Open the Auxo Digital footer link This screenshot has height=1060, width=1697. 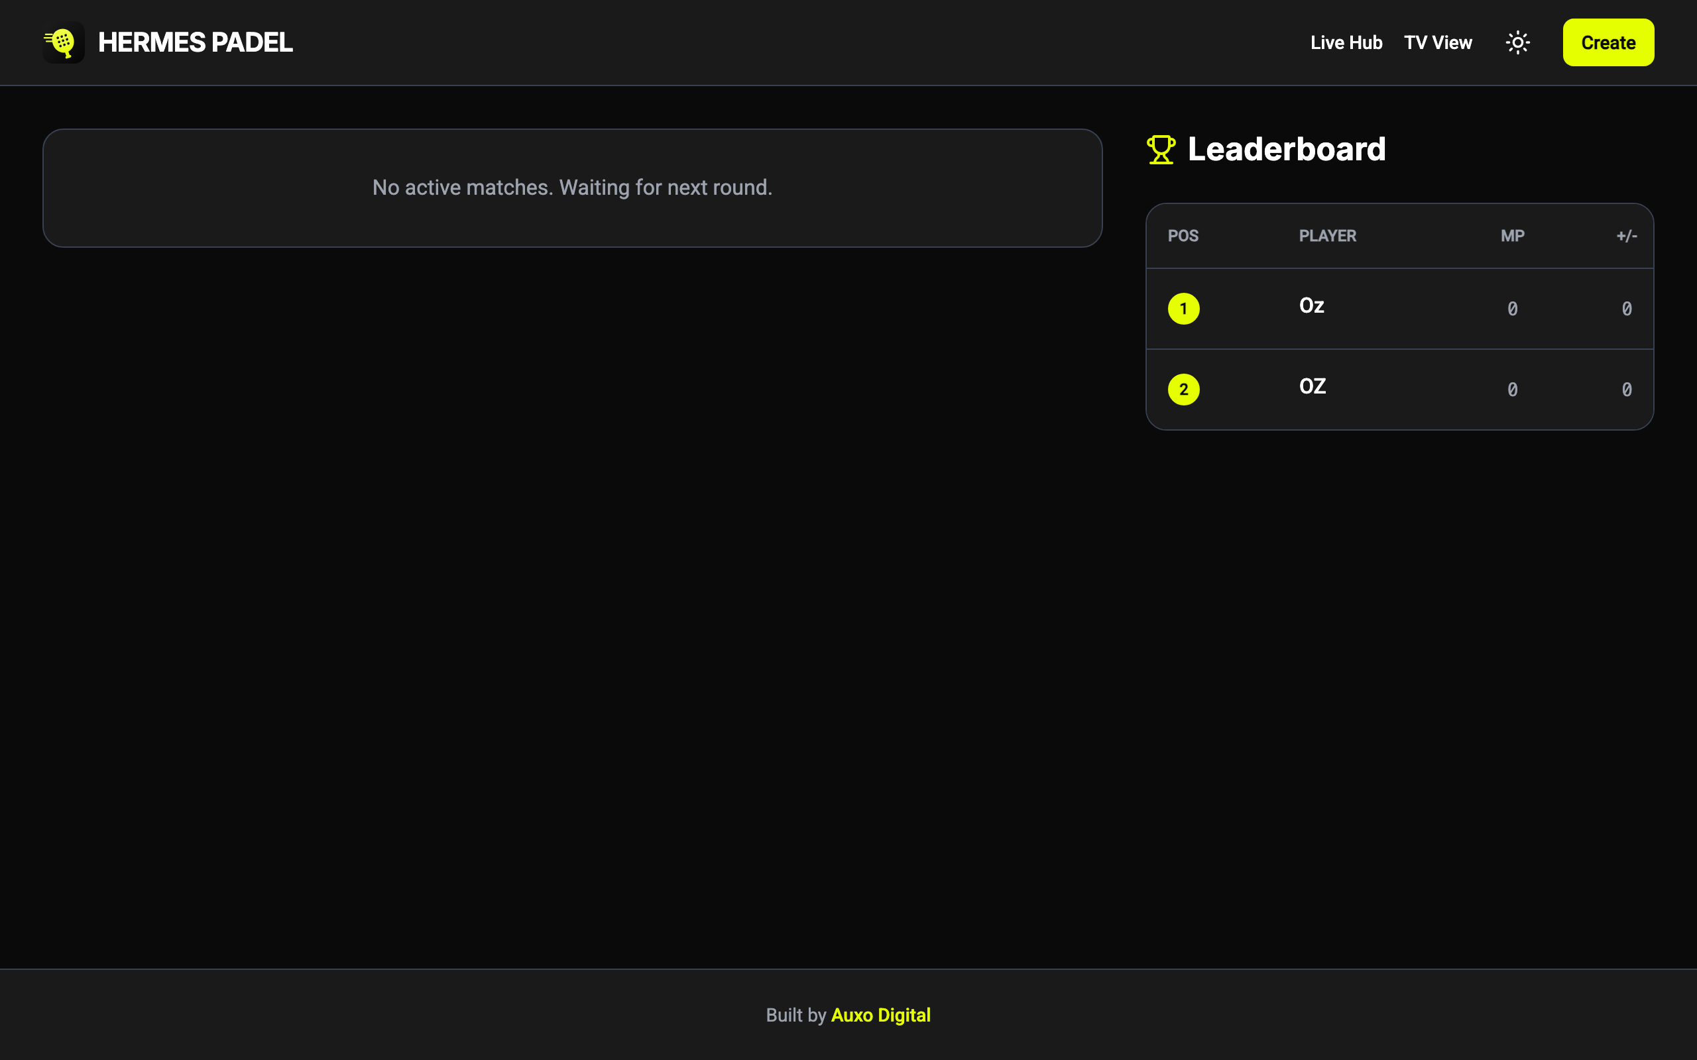coord(881,1015)
